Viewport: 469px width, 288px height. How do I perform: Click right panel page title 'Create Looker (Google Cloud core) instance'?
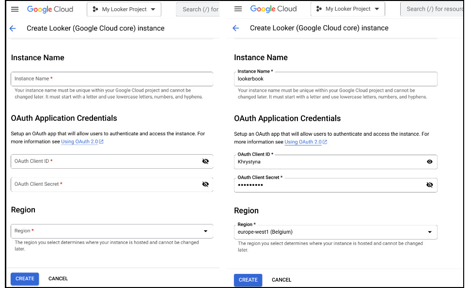tap(319, 28)
